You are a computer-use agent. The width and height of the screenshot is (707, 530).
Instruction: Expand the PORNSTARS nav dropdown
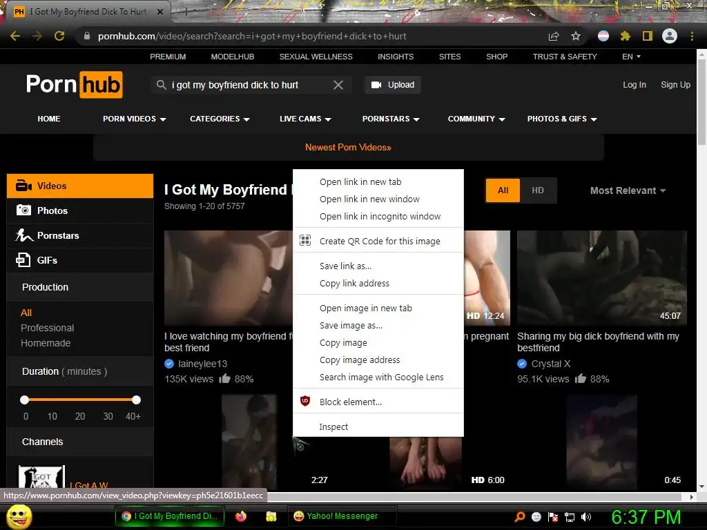(391, 119)
